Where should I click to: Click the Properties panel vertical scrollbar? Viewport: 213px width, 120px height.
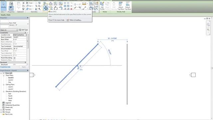(28, 41)
